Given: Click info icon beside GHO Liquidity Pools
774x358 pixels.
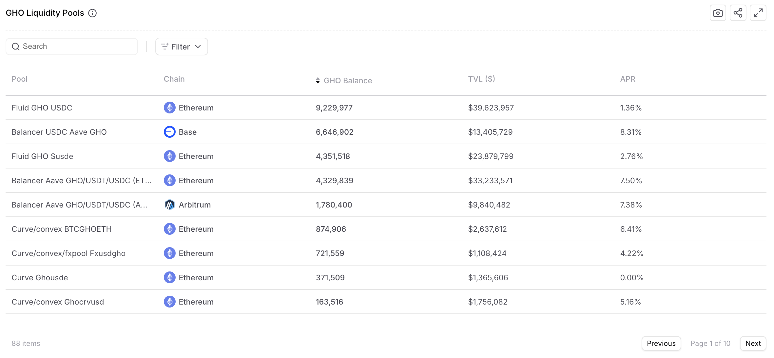Looking at the screenshot, I should [x=92, y=13].
